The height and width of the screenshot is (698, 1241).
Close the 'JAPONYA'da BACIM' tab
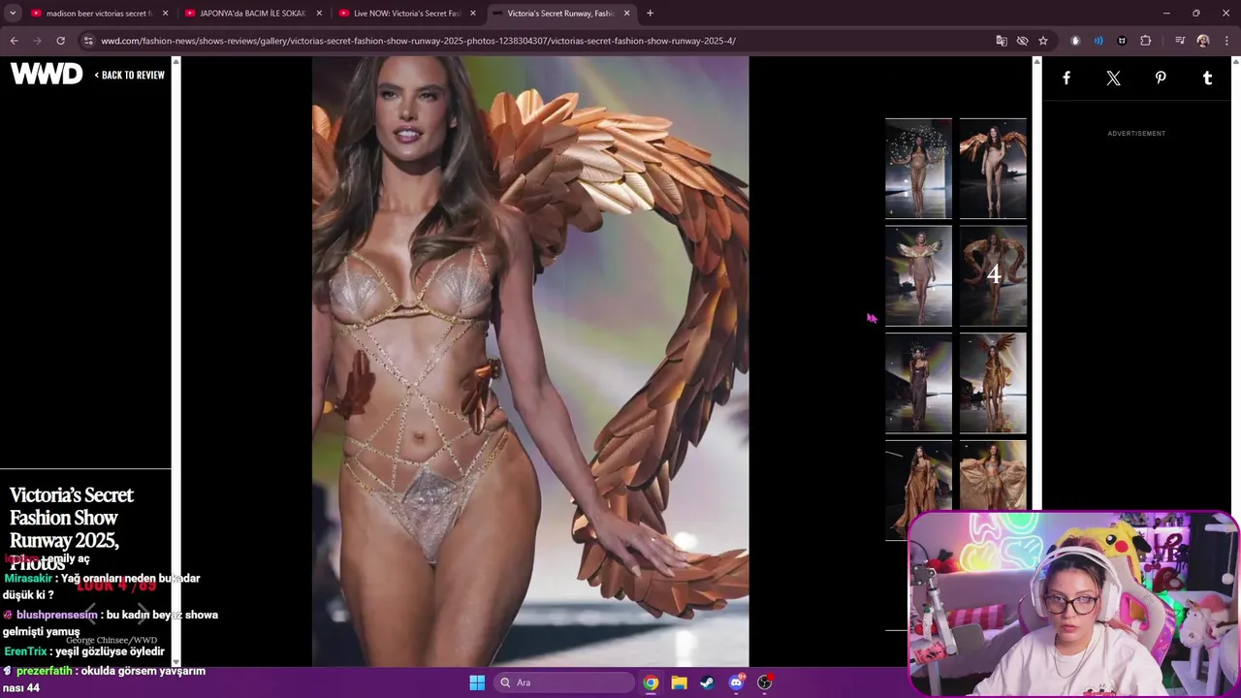pyautogui.click(x=319, y=14)
